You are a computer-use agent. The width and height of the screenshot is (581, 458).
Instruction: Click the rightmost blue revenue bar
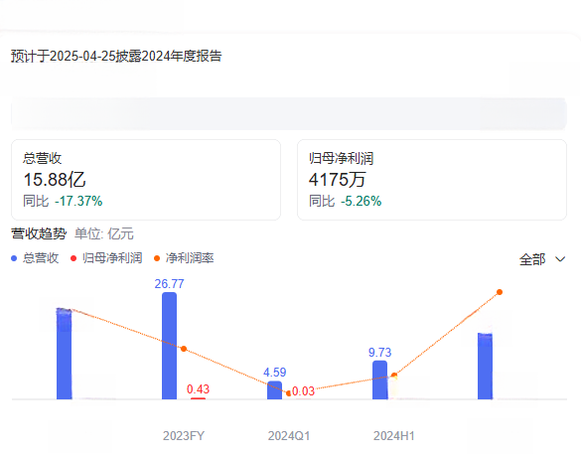pos(485,367)
